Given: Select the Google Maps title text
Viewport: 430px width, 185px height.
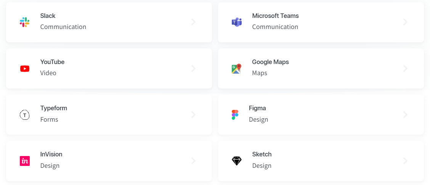Looking at the screenshot, I should click(x=270, y=62).
